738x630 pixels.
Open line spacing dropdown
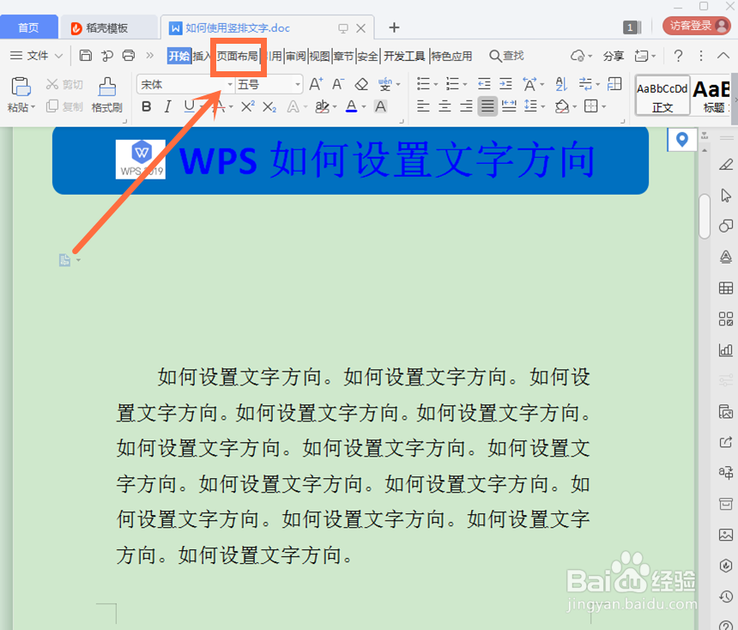click(542, 107)
